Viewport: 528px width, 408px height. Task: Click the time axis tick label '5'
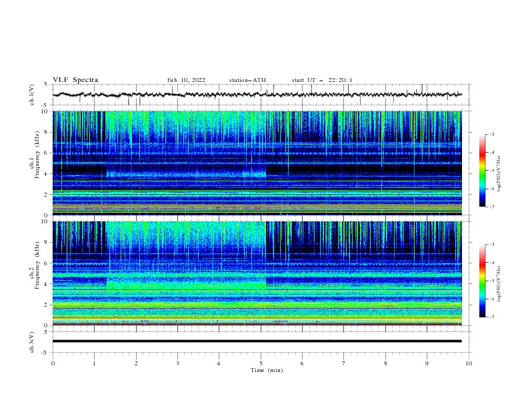[261, 363]
